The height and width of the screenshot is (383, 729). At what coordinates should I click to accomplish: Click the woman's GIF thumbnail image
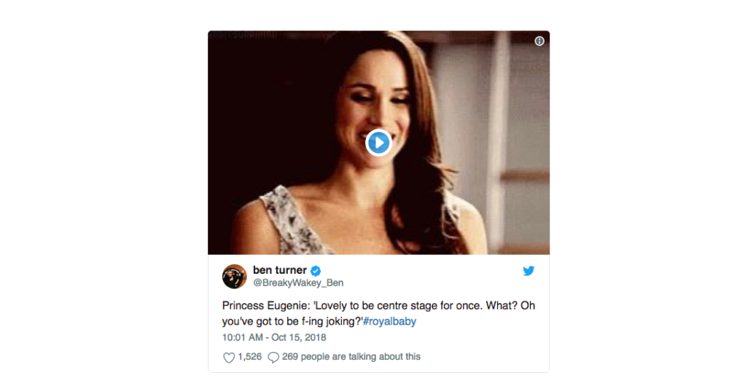click(378, 143)
